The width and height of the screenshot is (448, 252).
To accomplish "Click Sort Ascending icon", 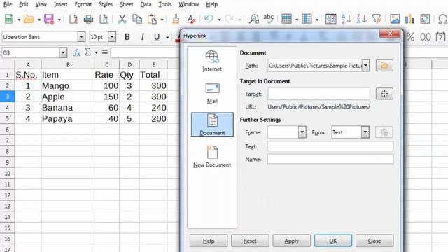I will click(346, 19).
